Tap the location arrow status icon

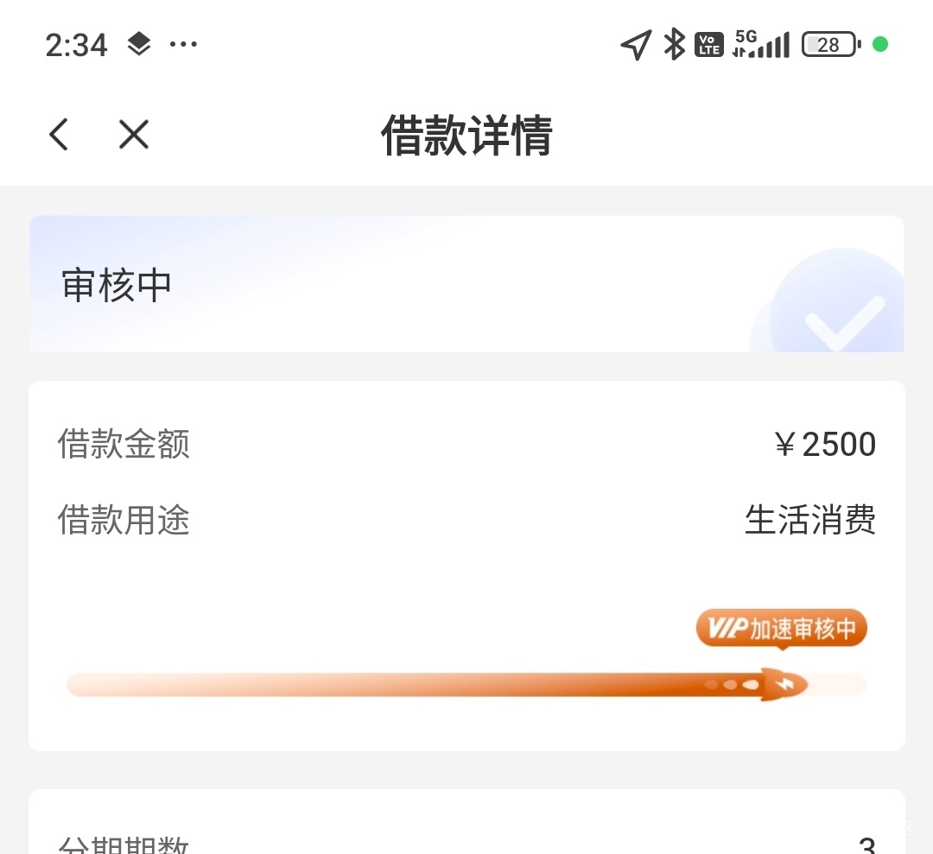[x=636, y=45]
